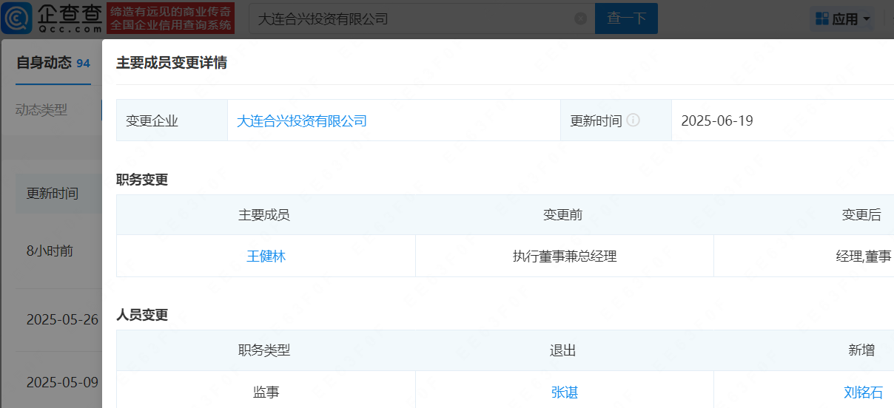Click the 职务类型 column header
The image size is (894, 408).
(263, 350)
